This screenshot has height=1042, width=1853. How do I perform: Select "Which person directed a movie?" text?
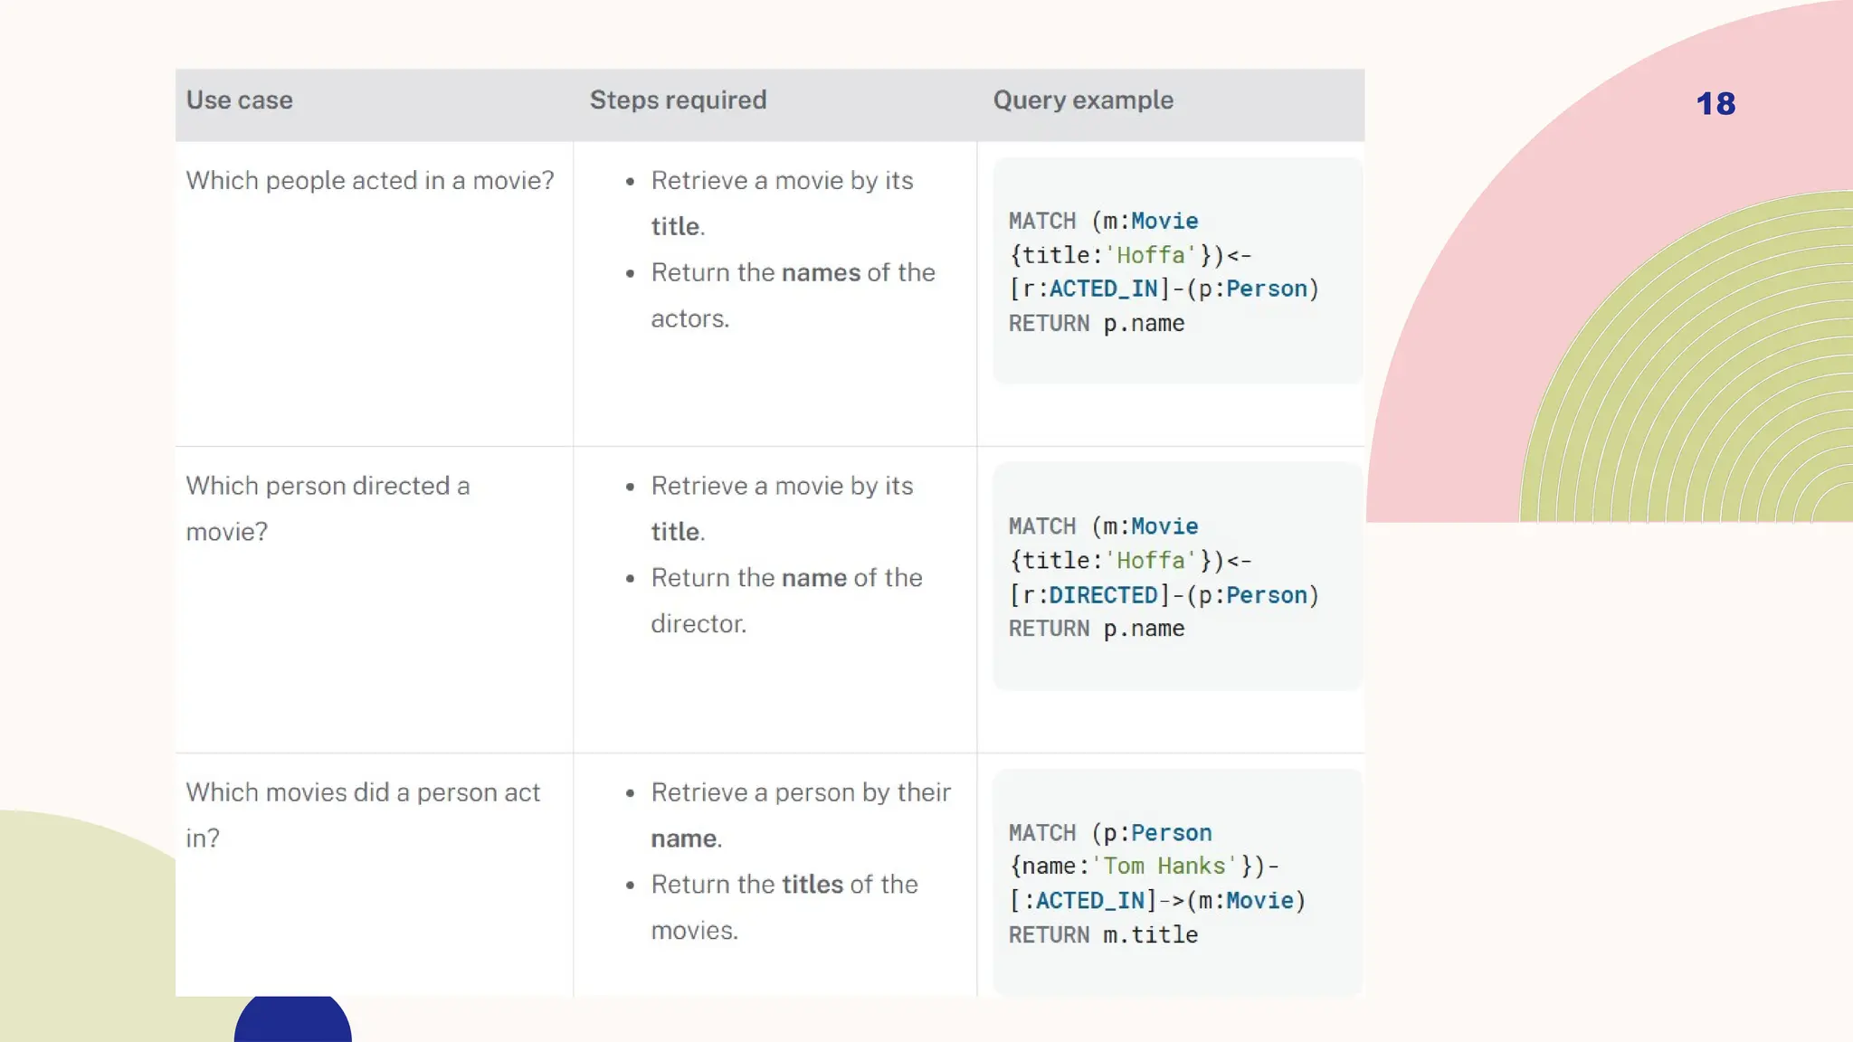click(328, 508)
